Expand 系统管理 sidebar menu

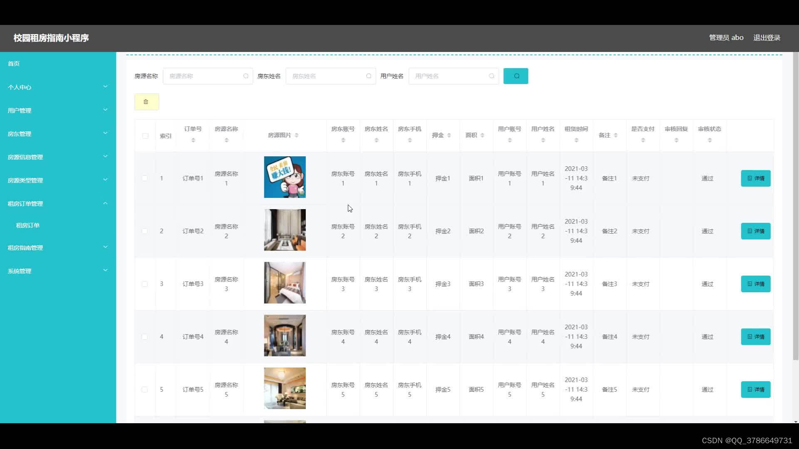57,271
